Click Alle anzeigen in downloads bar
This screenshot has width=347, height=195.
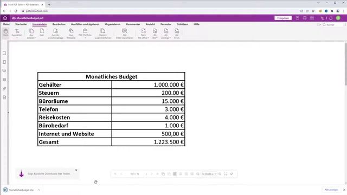coord(331,190)
